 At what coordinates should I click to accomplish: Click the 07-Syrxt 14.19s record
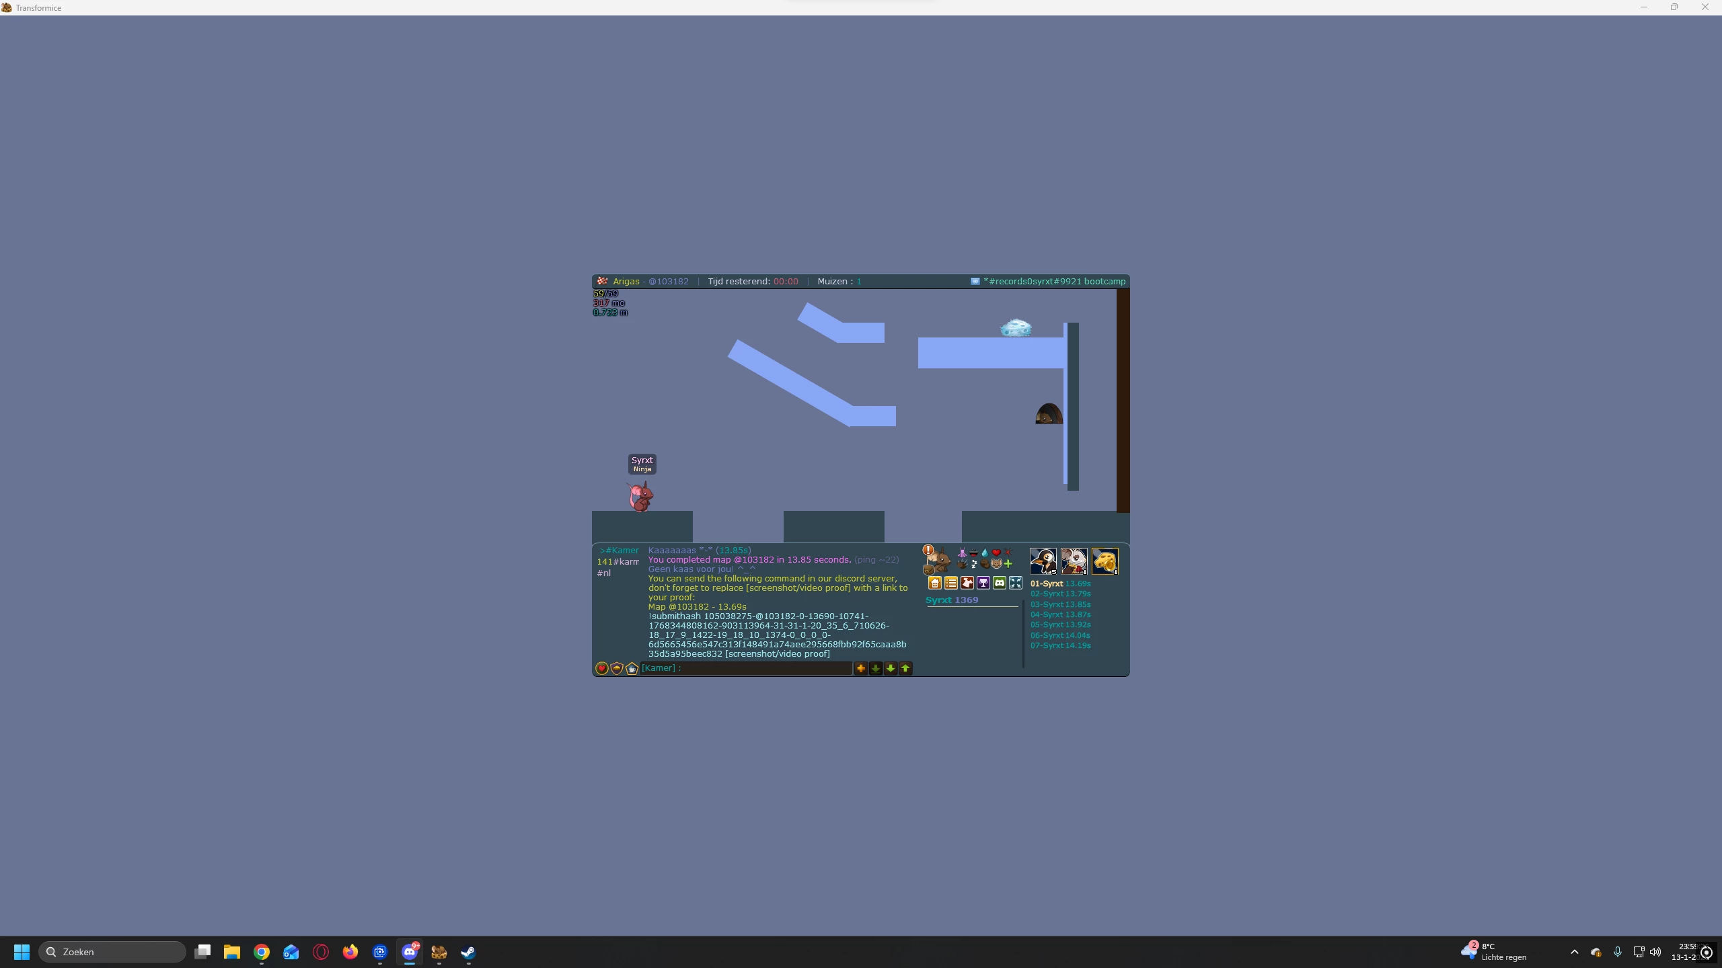1061,646
